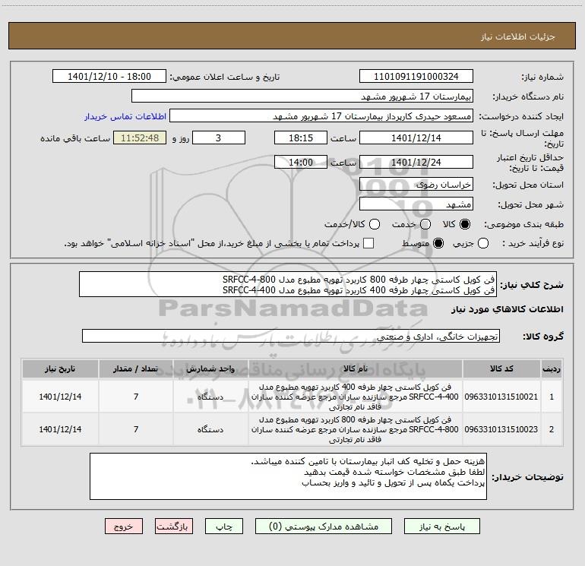This screenshot has width=585, height=566.
Task: Select the کالا radio button
Action: (x=465, y=224)
